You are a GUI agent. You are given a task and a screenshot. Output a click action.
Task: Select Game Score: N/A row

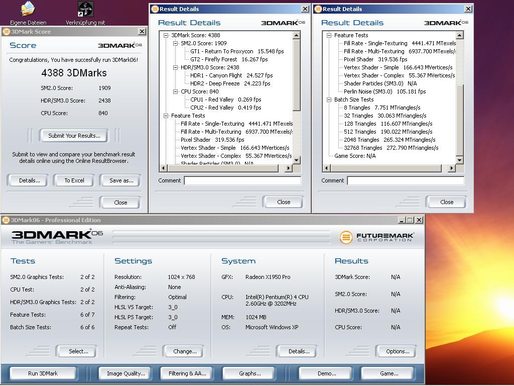[355, 156]
